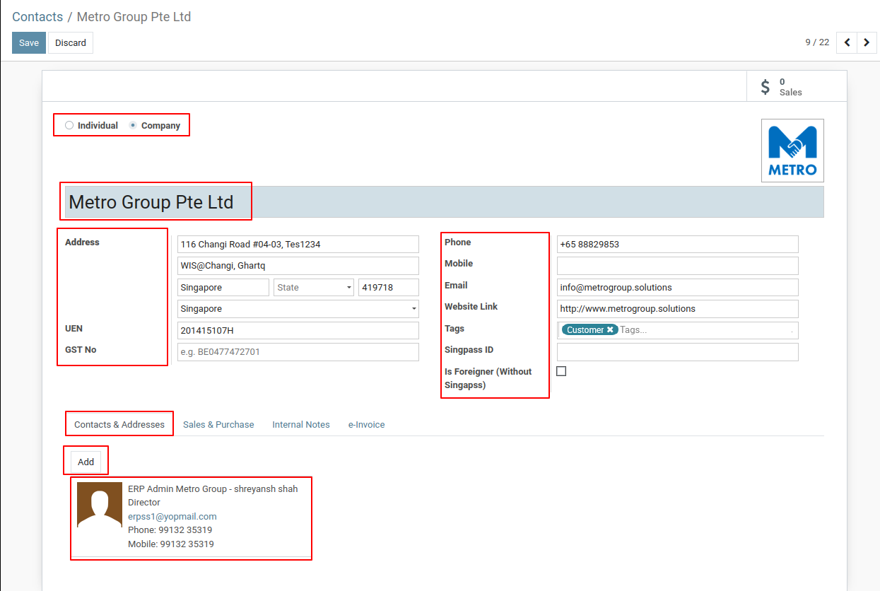The width and height of the screenshot is (880, 591).
Task: Click street field 116 Changi Road
Action: (x=298, y=244)
